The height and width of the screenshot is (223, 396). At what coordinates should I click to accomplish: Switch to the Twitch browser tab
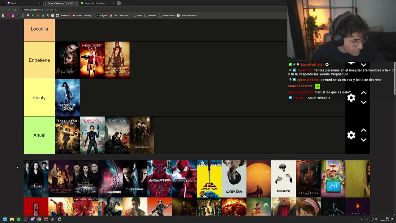(x=23, y=3)
